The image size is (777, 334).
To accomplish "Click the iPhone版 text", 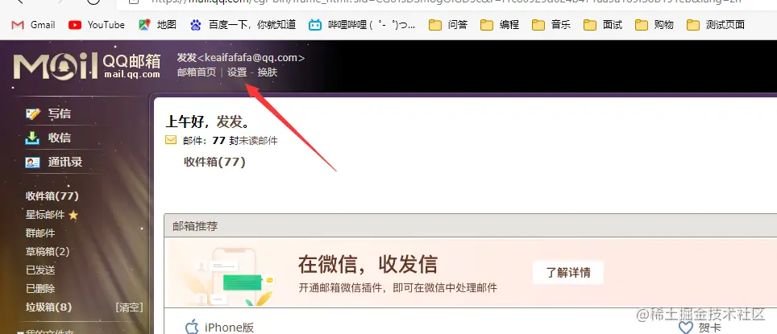I will 230,327.
